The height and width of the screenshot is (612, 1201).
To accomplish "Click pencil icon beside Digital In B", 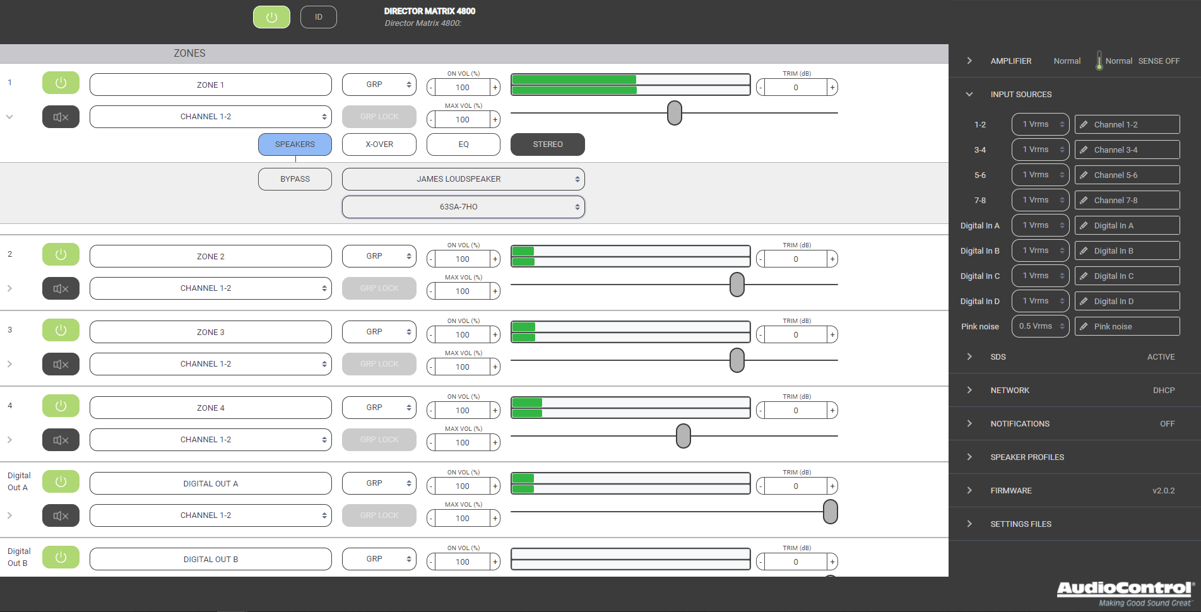I will [1084, 251].
